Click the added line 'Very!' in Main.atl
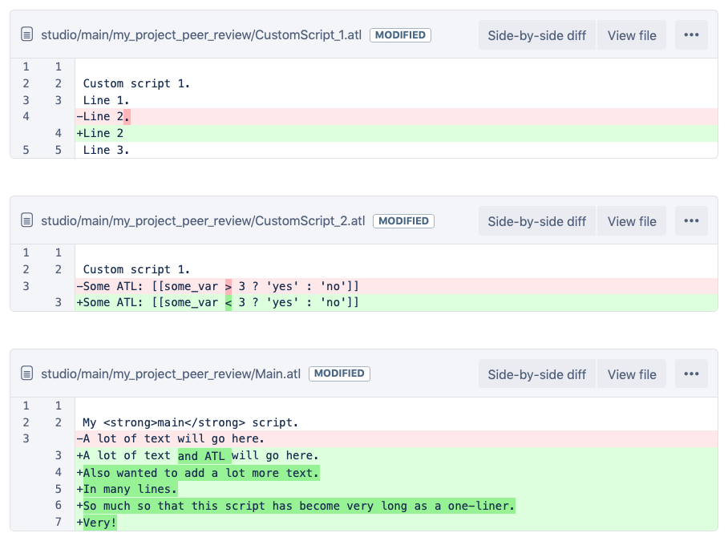Image resolution: width=728 pixels, height=541 pixels. (x=96, y=523)
